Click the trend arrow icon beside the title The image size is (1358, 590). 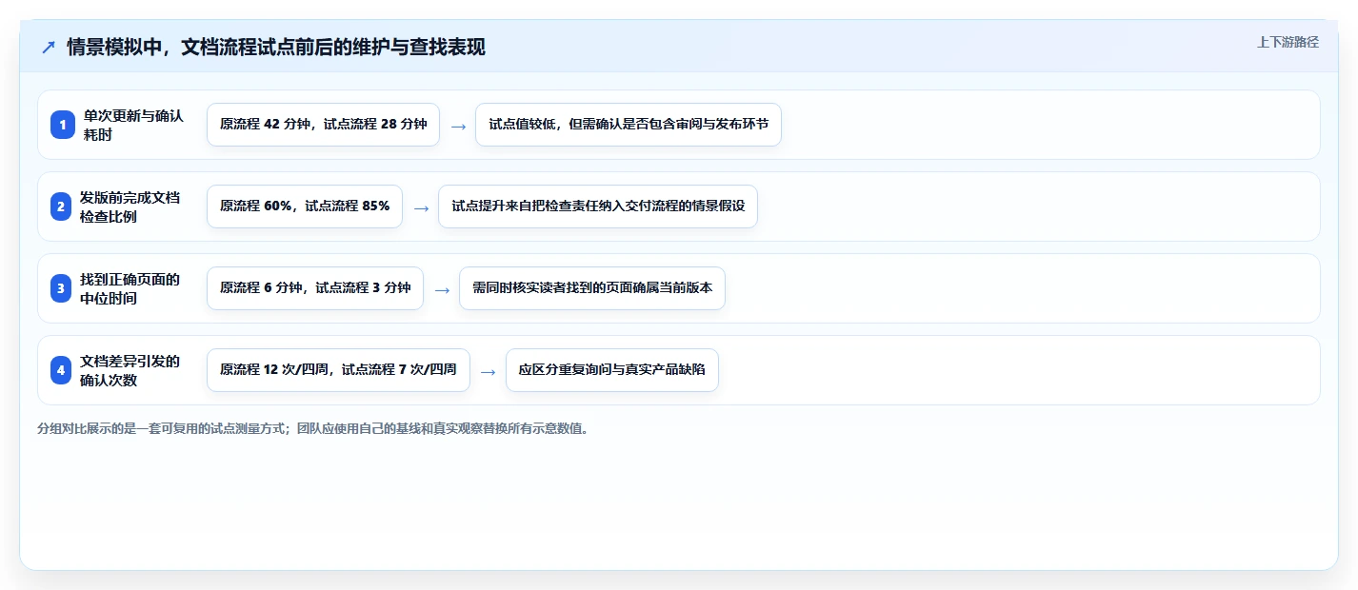(49, 47)
